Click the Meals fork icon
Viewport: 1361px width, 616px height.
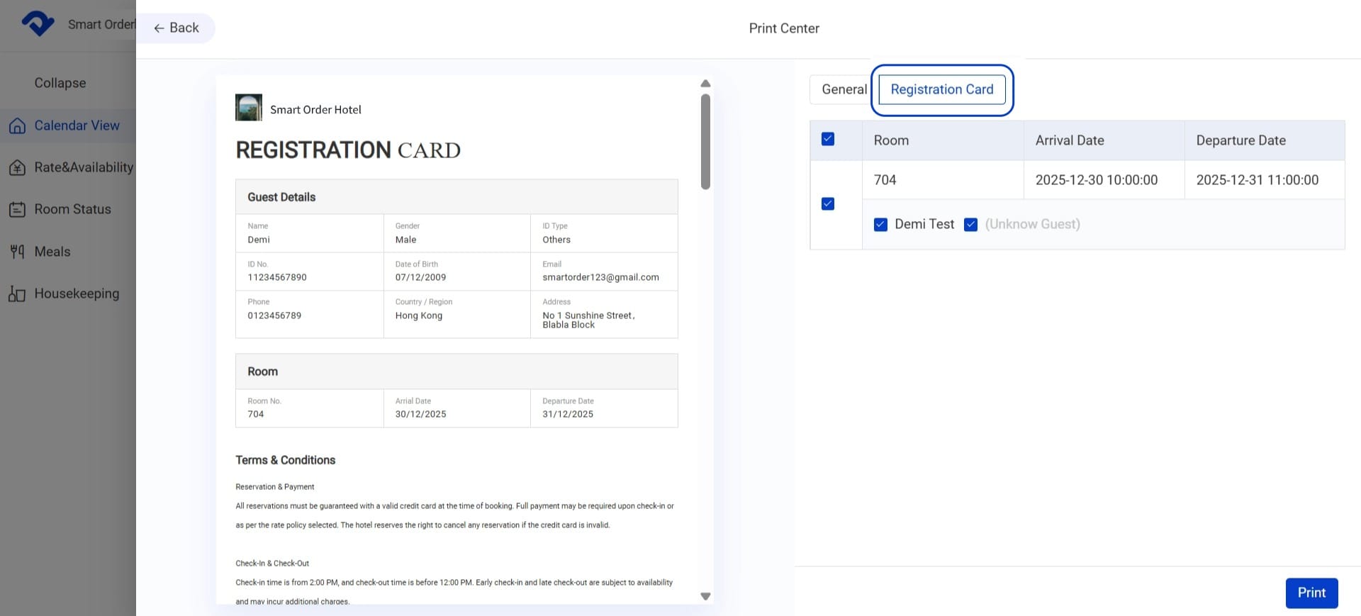pyautogui.click(x=18, y=252)
